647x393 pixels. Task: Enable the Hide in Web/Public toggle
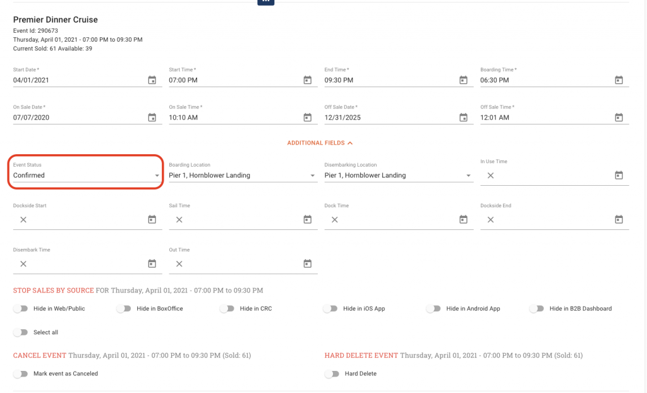pos(21,308)
